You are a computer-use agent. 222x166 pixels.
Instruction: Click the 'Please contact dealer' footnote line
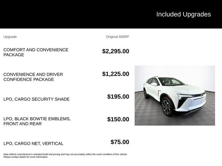[x=26, y=157]
